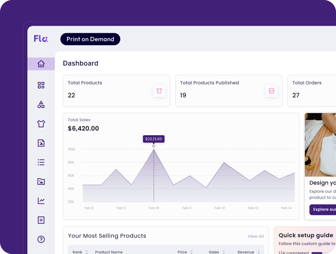This screenshot has width=336, height=254.
Task: Click View All link for selling products
Action: tap(255, 236)
